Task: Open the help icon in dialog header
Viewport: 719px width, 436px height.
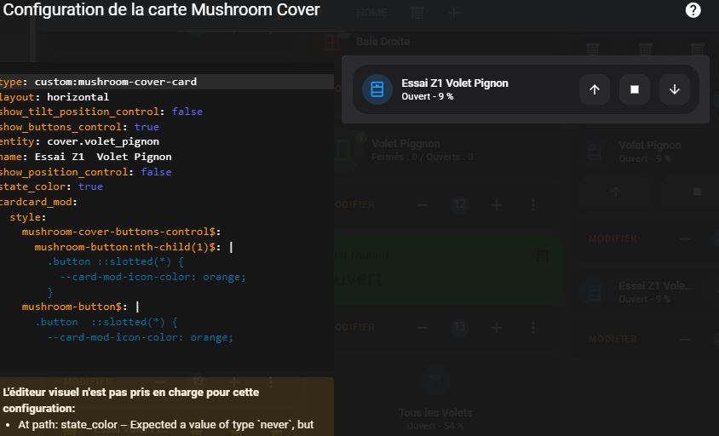Action: pos(693,10)
